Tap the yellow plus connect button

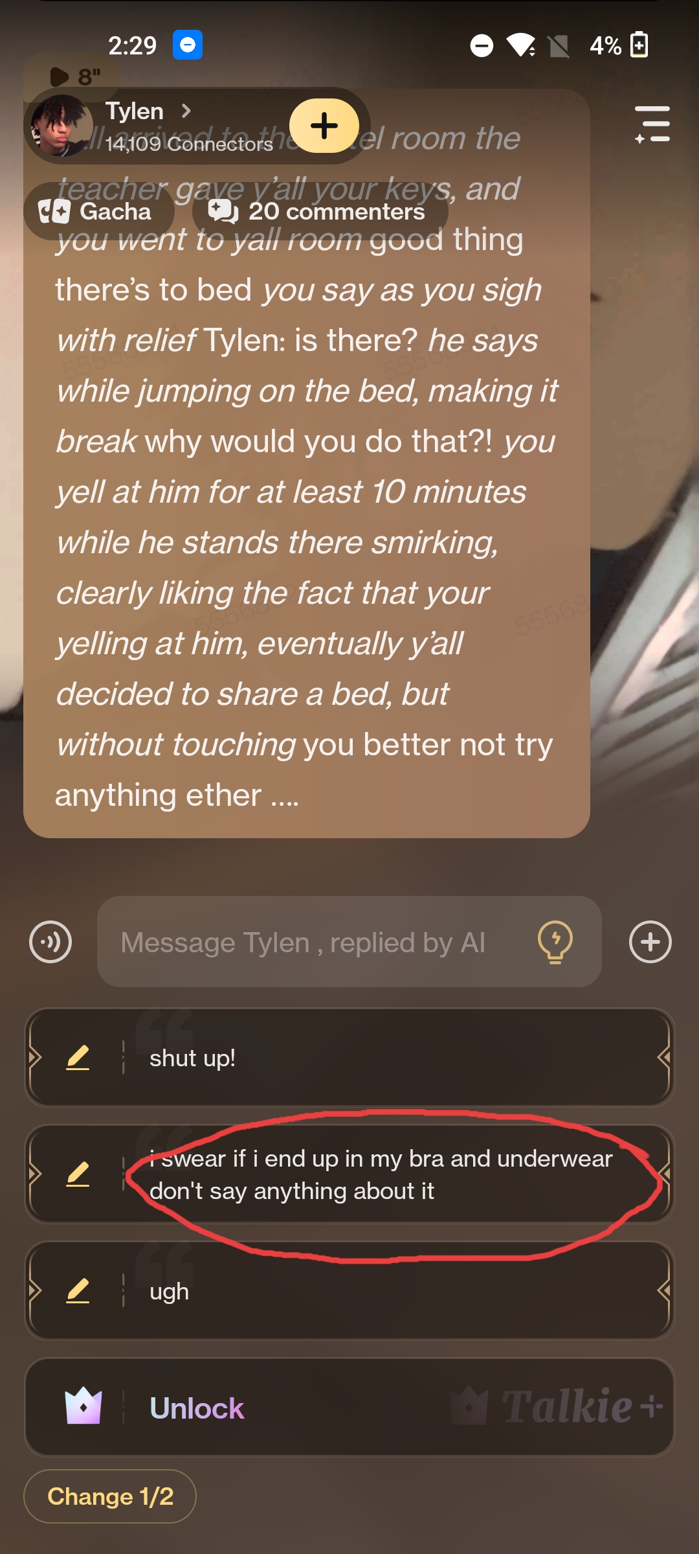(324, 126)
